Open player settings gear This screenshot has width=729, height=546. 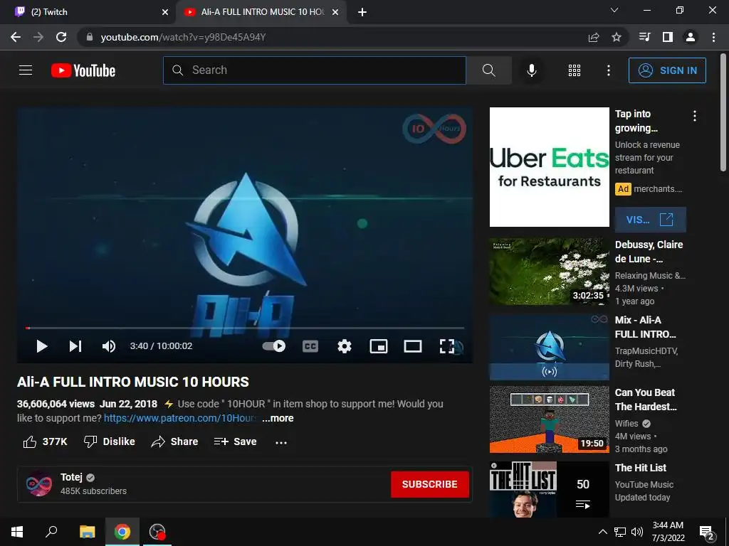coord(344,346)
